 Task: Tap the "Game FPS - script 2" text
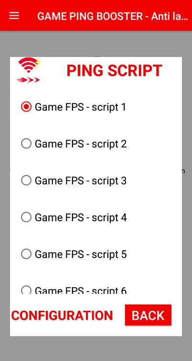click(81, 144)
